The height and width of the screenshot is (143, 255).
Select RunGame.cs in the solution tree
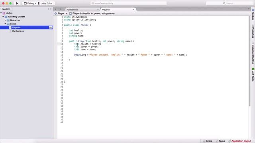pyautogui.click(x=18, y=31)
